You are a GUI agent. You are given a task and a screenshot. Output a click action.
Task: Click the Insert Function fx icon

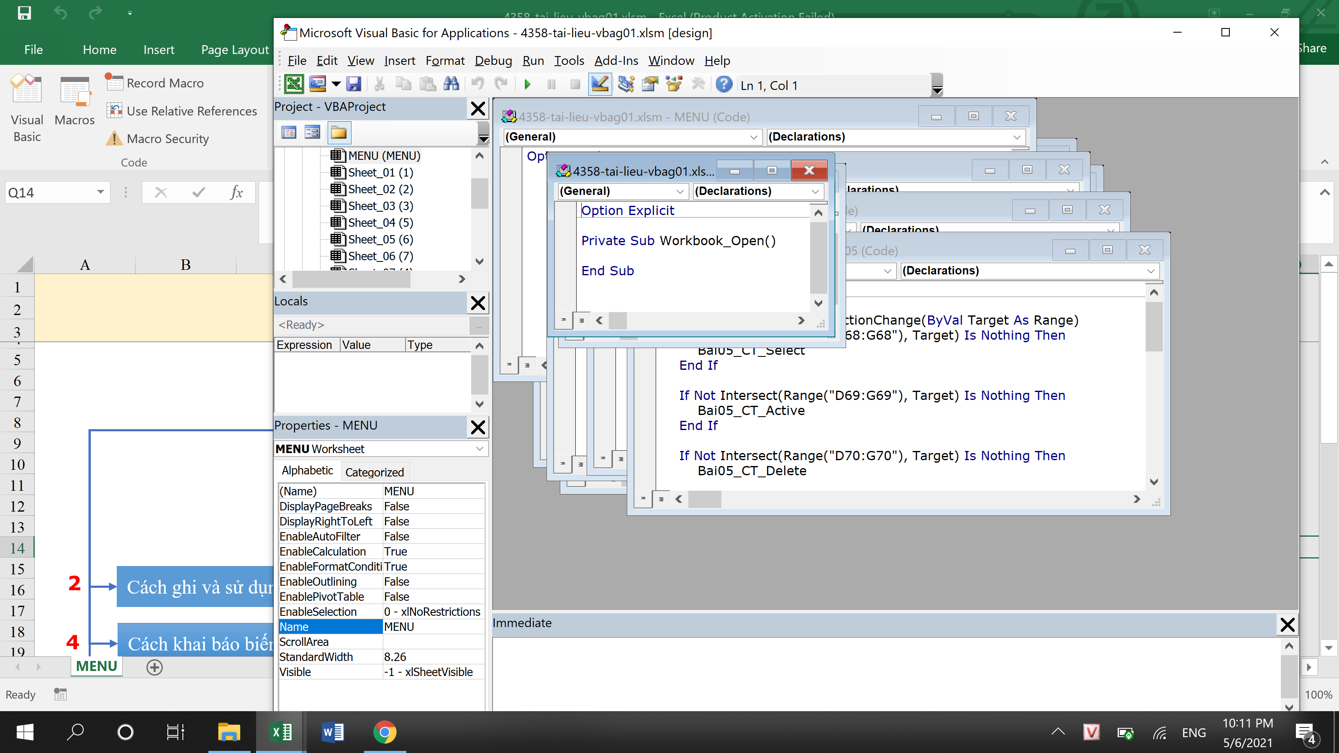point(236,192)
